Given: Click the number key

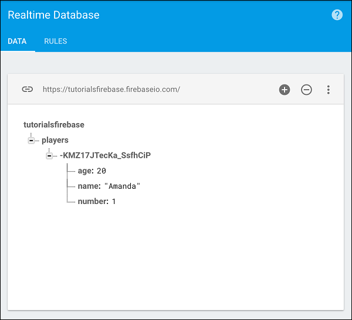Looking at the screenshot, I should [92, 202].
